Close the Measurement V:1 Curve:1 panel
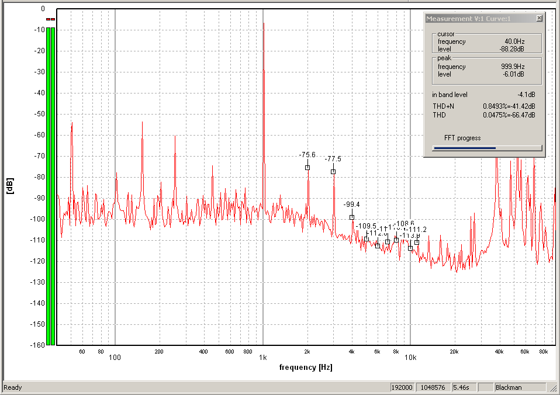The image size is (560, 395). (539, 19)
